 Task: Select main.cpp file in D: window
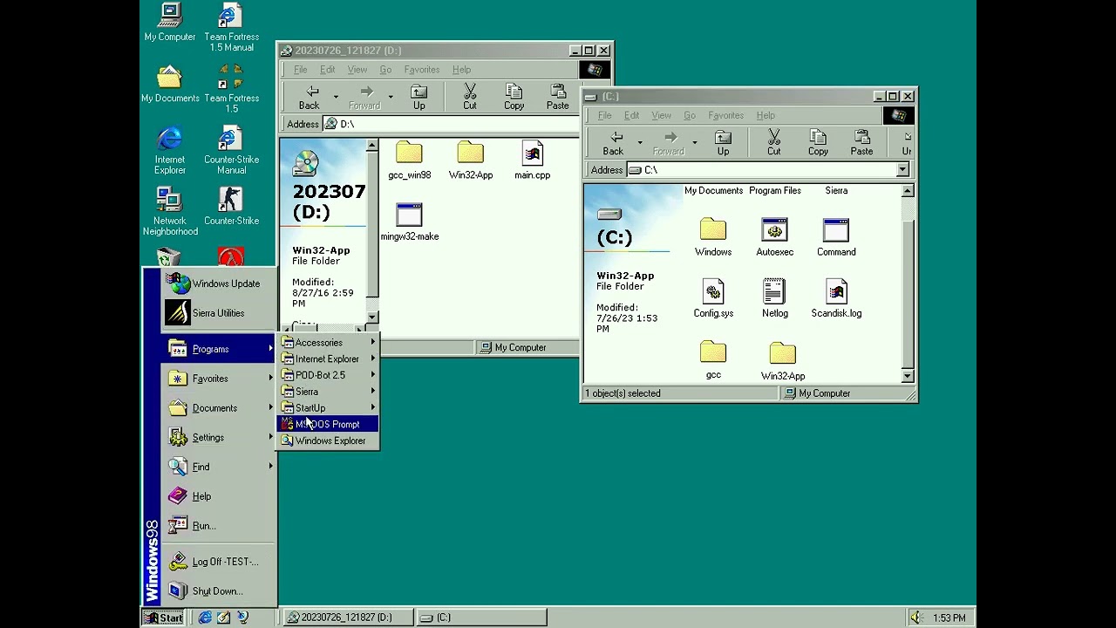(x=532, y=160)
